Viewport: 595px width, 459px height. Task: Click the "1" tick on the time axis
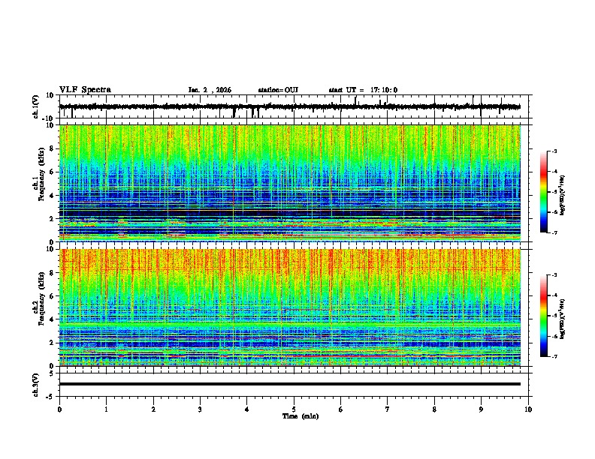point(106,409)
